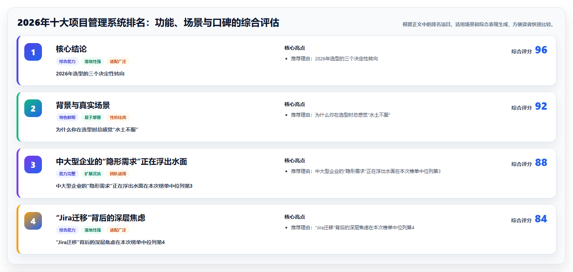Click the 推荐理由 bullet ending 位列第4
This screenshot has height=272, width=573.
[x=353, y=228]
